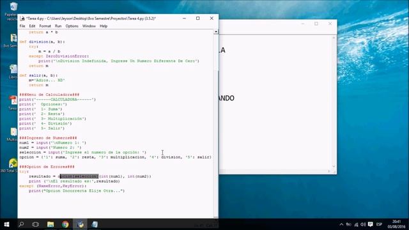Click the 'except ZeroDivisionError:' line
This screenshot has height=230, width=409.
(x=59, y=56)
